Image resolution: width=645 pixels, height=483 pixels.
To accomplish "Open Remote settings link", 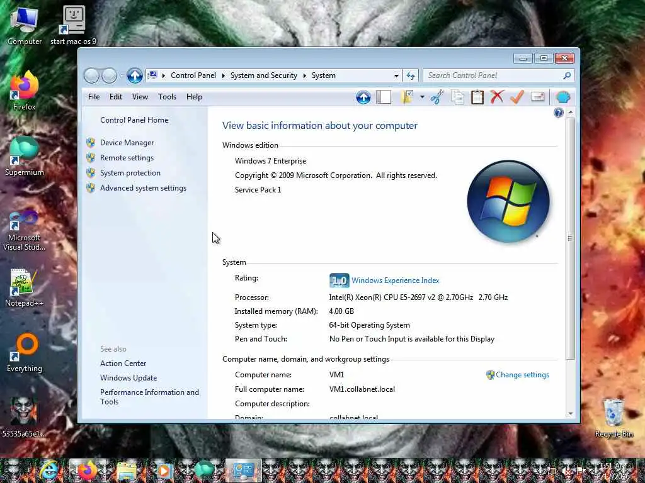I will click(x=127, y=158).
